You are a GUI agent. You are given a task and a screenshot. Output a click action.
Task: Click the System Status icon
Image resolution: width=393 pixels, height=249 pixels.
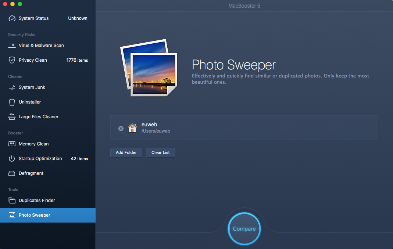pyautogui.click(x=12, y=18)
